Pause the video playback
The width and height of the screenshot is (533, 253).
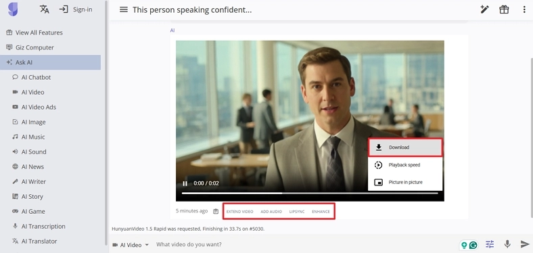185,183
